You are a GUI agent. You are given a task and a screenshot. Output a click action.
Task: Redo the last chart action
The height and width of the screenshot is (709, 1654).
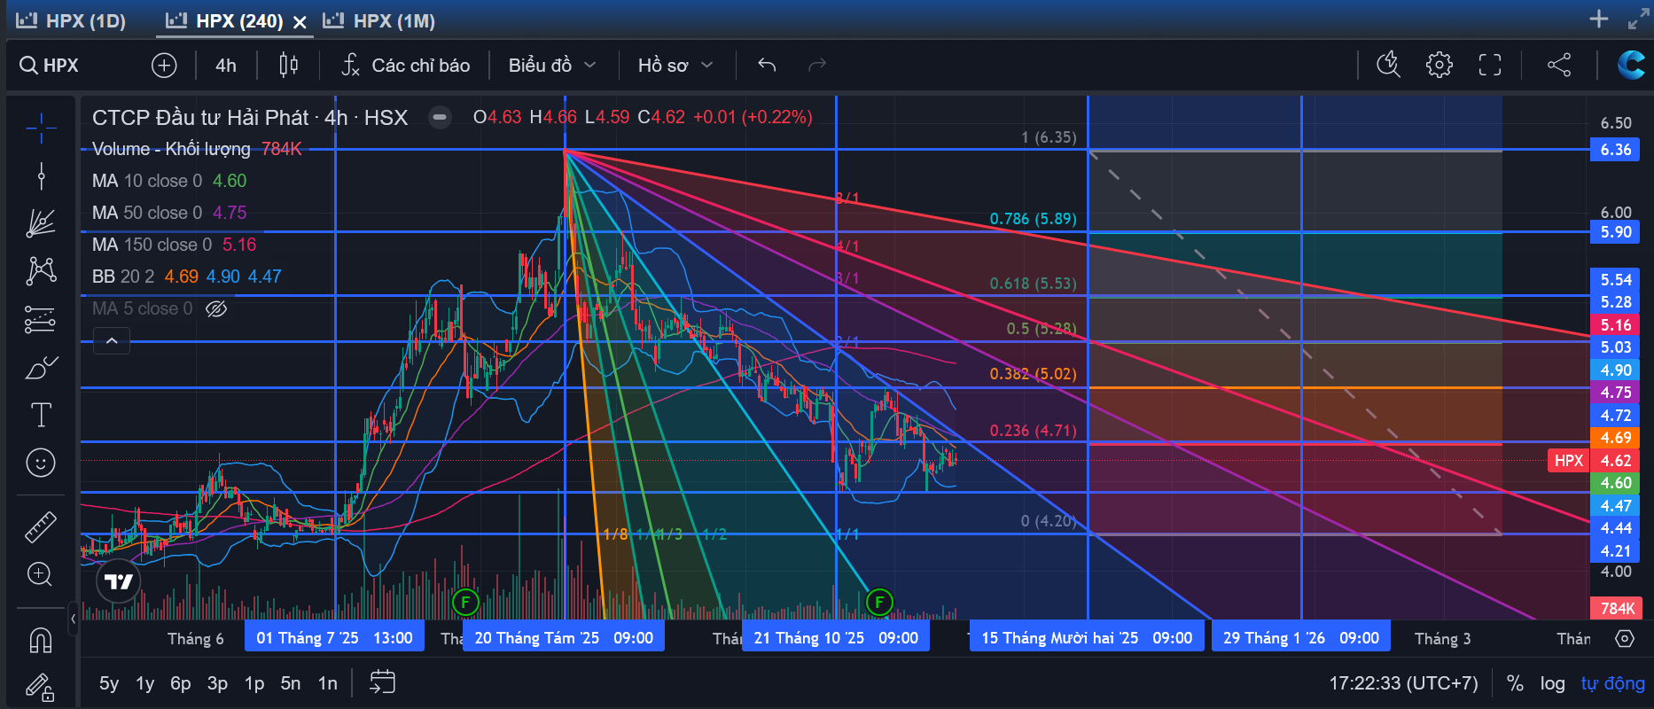coord(816,65)
